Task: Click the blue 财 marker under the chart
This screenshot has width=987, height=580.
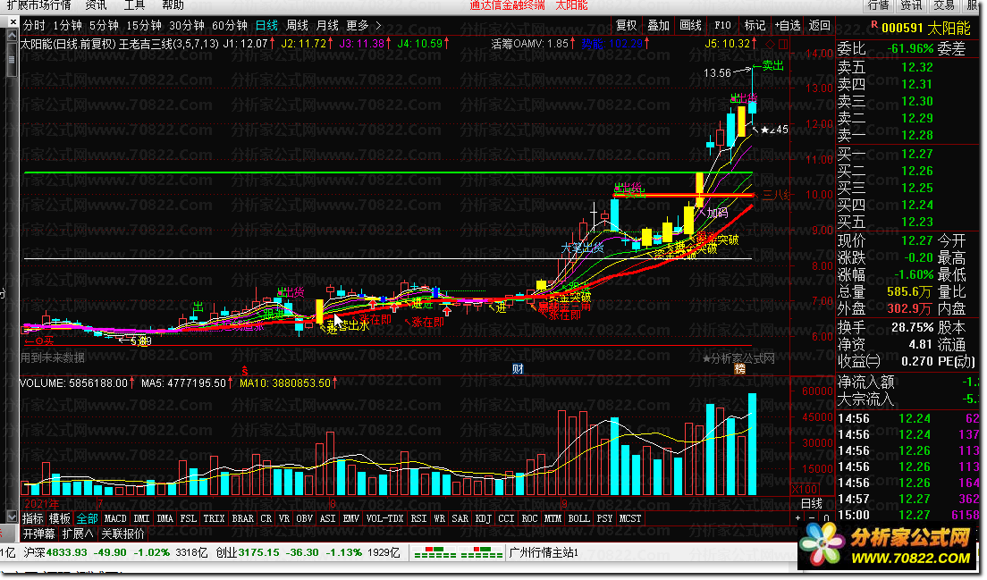Action: (x=518, y=369)
